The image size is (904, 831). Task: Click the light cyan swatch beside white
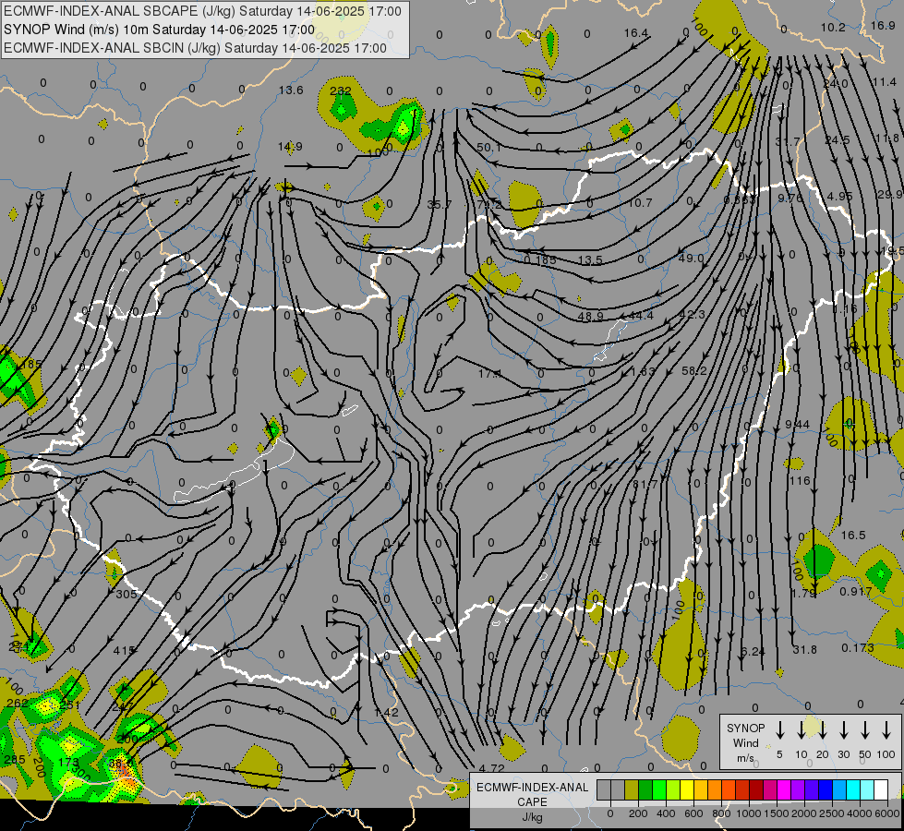(866, 790)
